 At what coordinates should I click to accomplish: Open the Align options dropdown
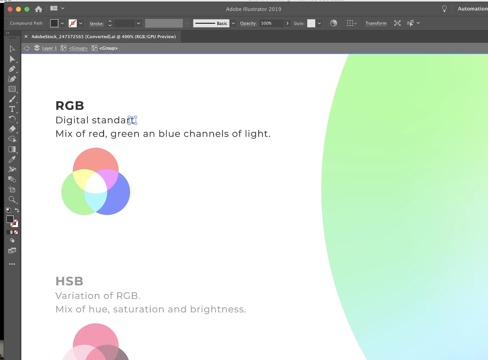pos(352,23)
